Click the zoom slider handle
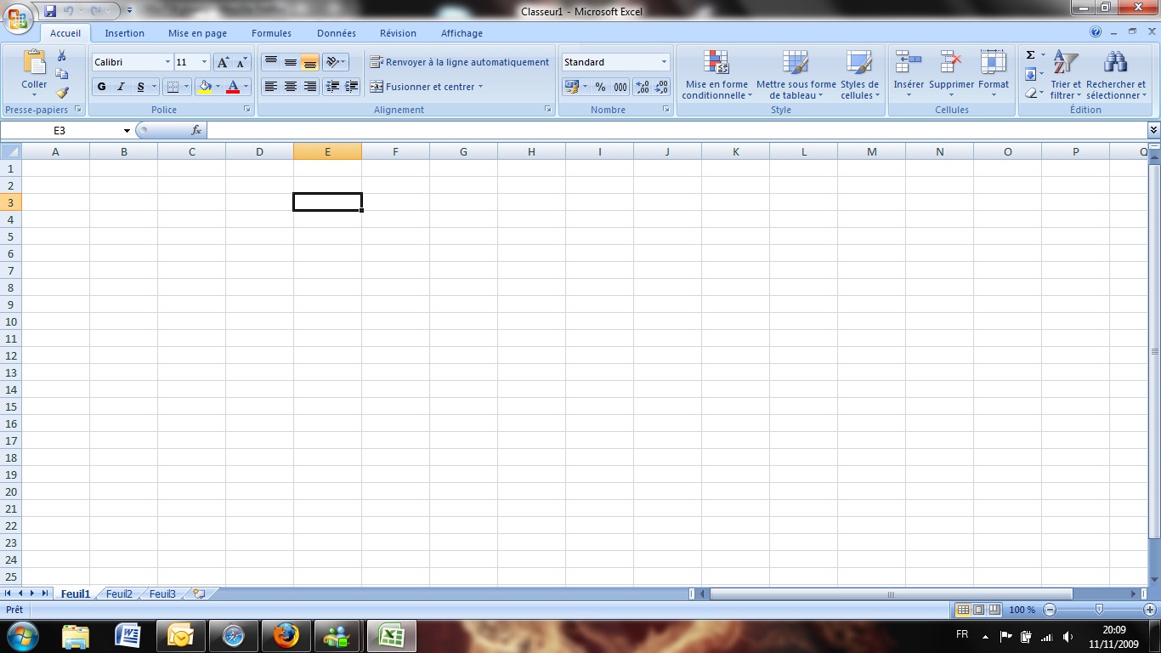Screen dimensions: 1161x653 (1100, 610)
